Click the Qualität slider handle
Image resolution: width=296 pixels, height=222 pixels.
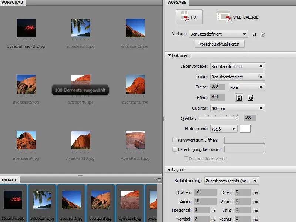point(237,118)
